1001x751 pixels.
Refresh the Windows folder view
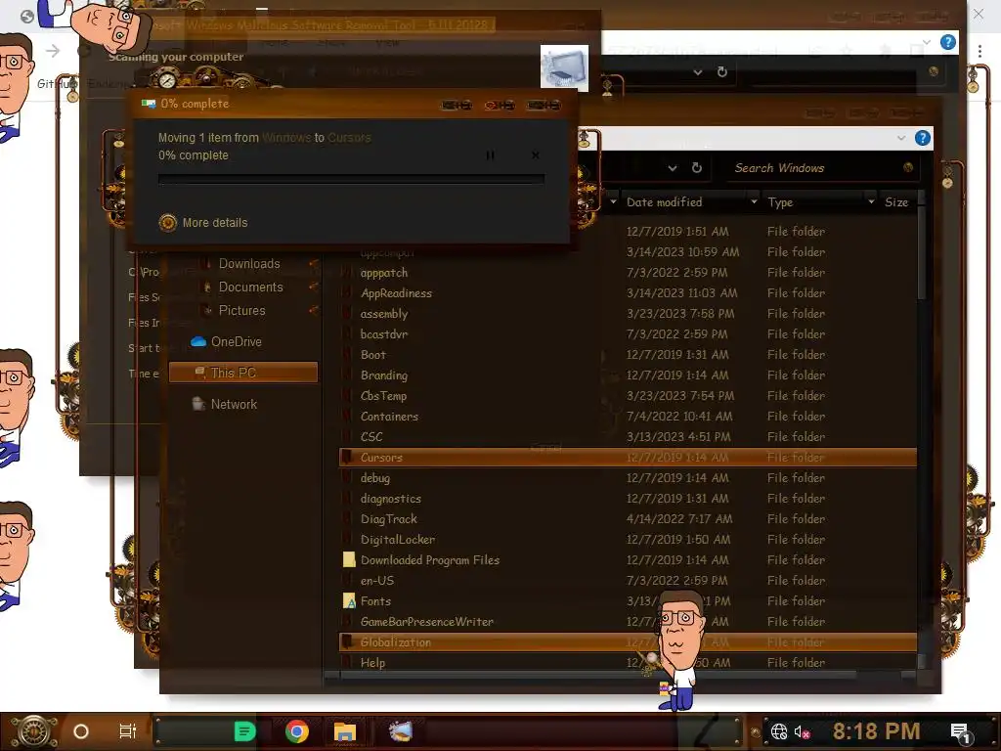click(x=696, y=167)
